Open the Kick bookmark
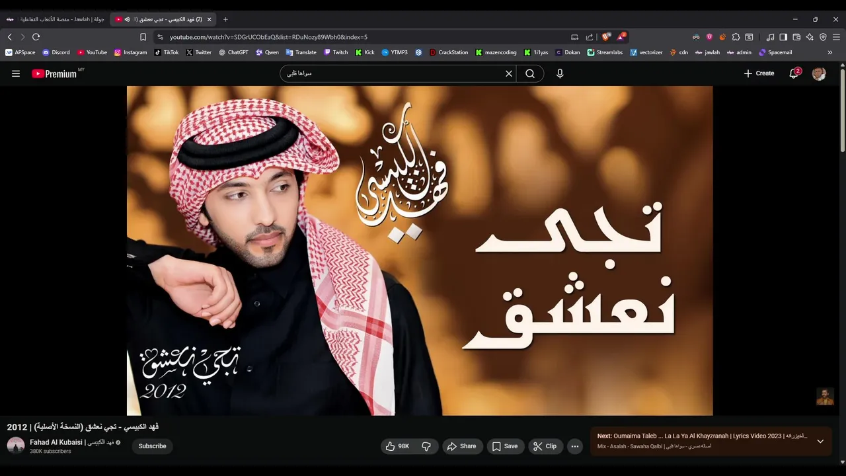Viewport: 846px width, 476px height. pyautogui.click(x=365, y=52)
